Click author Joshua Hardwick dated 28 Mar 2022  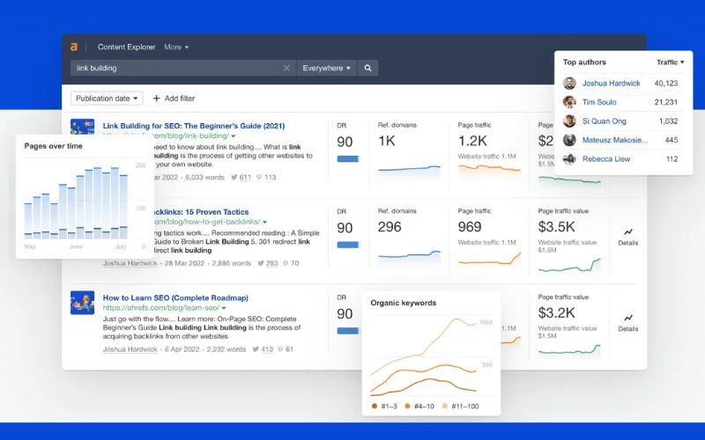click(130, 263)
